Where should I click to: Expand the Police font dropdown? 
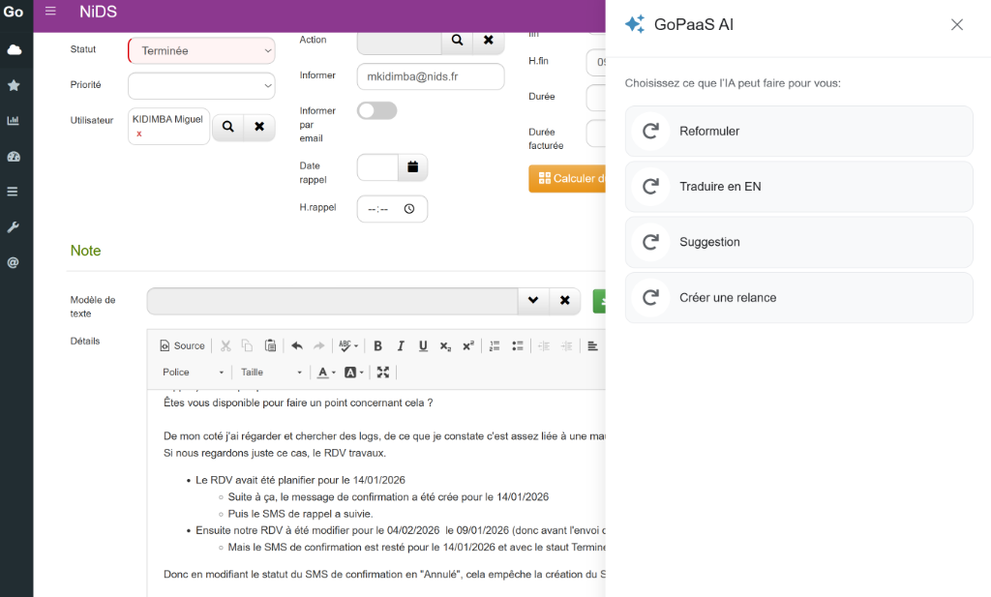point(193,373)
